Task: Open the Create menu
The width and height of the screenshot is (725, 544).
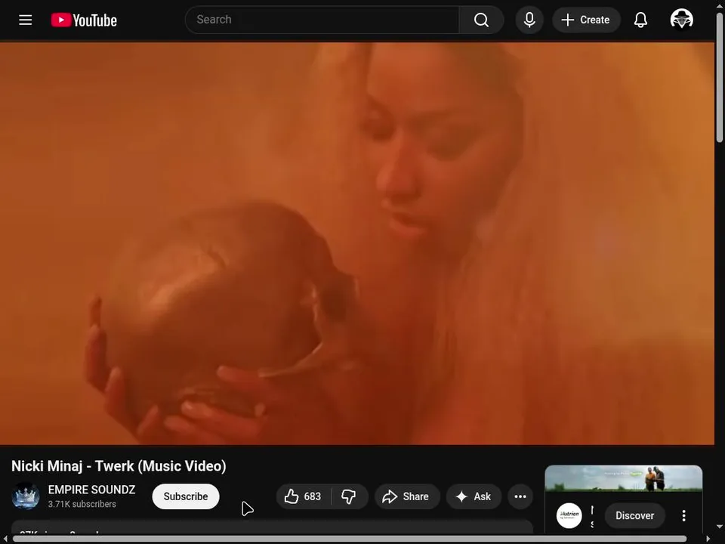Action: coord(586,20)
